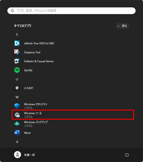Open Solitaire & Casual Games card icon
143x162 pixels.
point(17,61)
